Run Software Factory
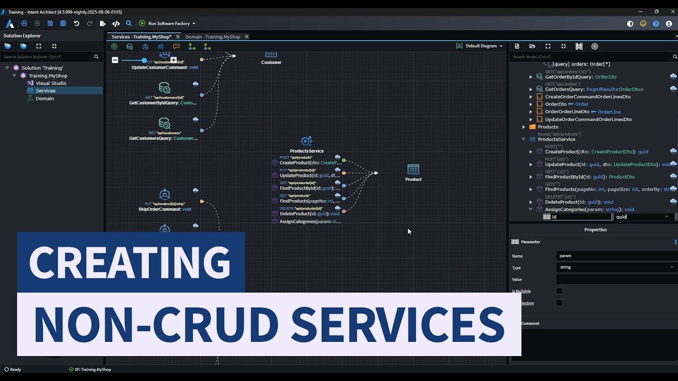Viewport: 678px width, 381px height. point(164,23)
